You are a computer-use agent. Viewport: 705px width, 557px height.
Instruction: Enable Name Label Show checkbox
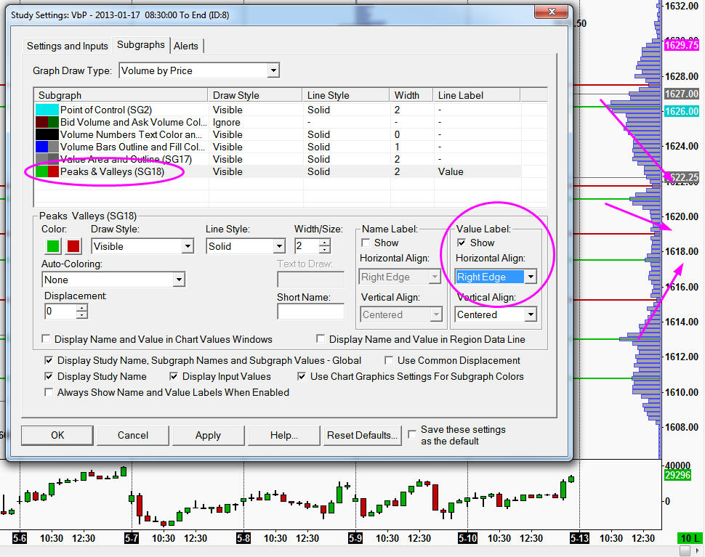(366, 243)
